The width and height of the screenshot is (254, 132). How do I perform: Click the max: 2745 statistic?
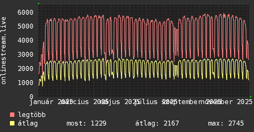(x=226, y=123)
